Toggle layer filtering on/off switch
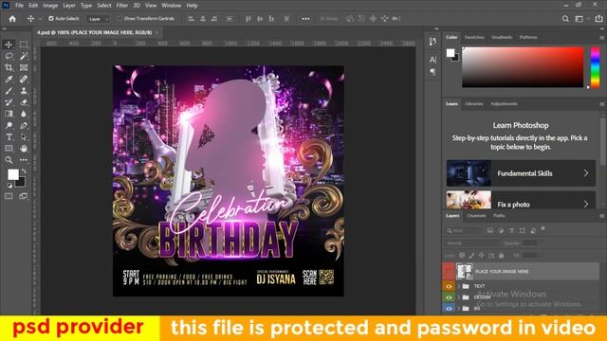The width and height of the screenshot is (607, 341). tap(543, 229)
